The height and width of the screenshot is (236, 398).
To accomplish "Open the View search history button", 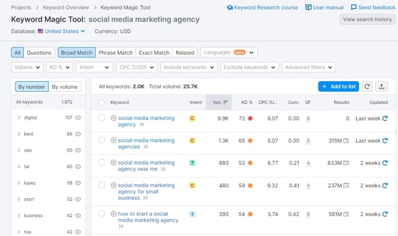I will click(367, 19).
